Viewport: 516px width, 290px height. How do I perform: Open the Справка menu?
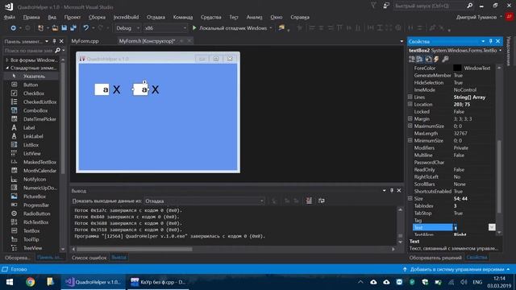pos(300,17)
